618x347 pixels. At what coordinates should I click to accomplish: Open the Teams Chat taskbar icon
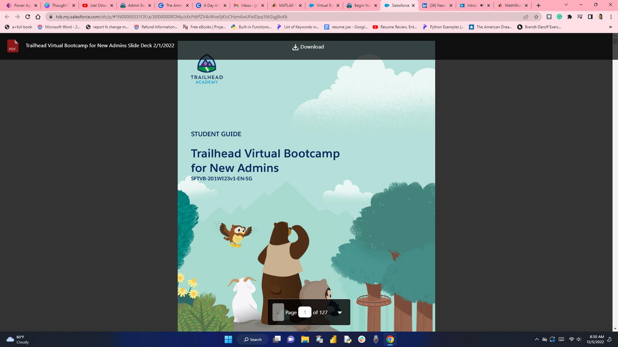coord(291,340)
